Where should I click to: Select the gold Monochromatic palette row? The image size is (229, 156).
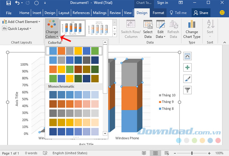[x=74, y=122]
